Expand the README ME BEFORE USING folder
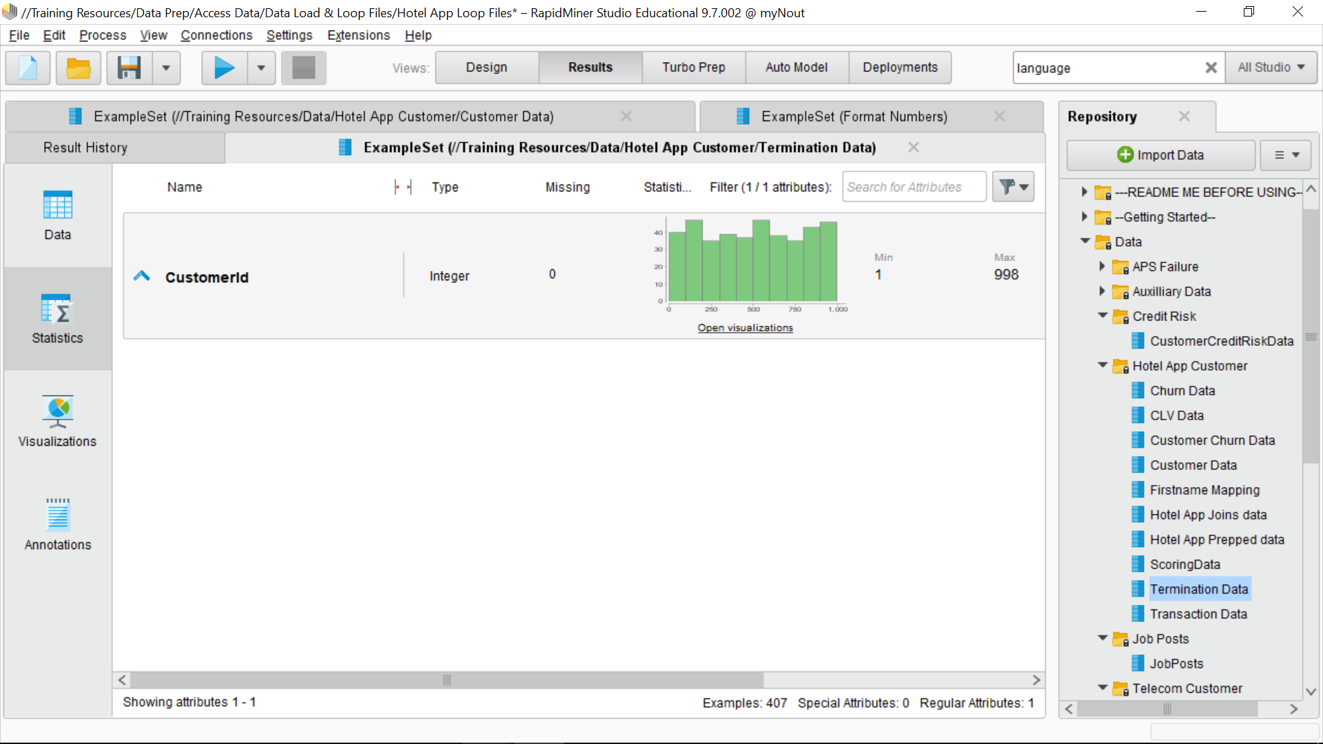Image resolution: width=1323 pixels, height=744 pixels. [x=1084, y=192]
